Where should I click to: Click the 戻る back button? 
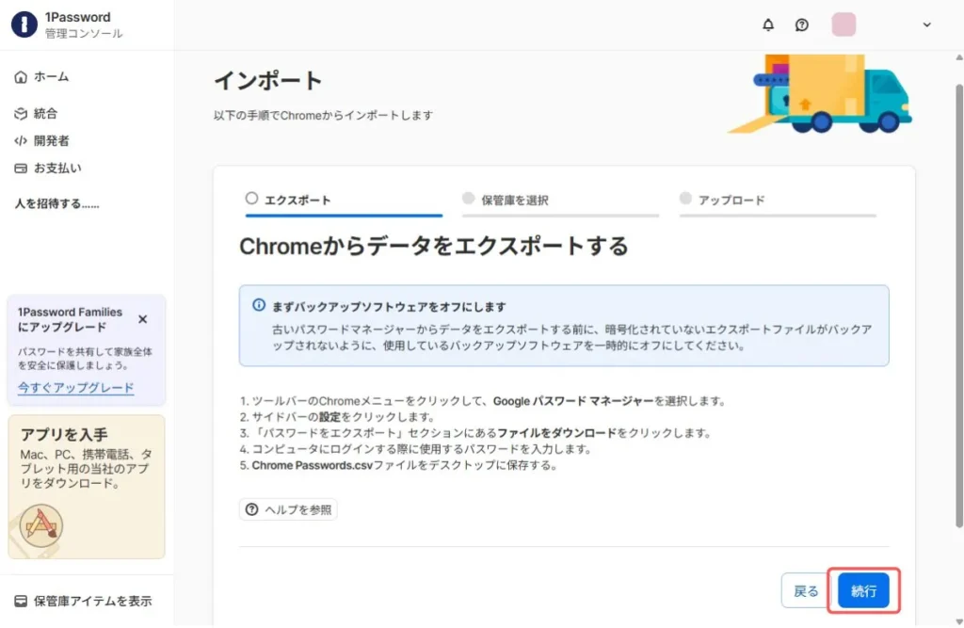[806, 591]
